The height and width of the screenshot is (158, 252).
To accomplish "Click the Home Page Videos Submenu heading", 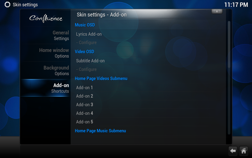I will [x=101, y=78].
